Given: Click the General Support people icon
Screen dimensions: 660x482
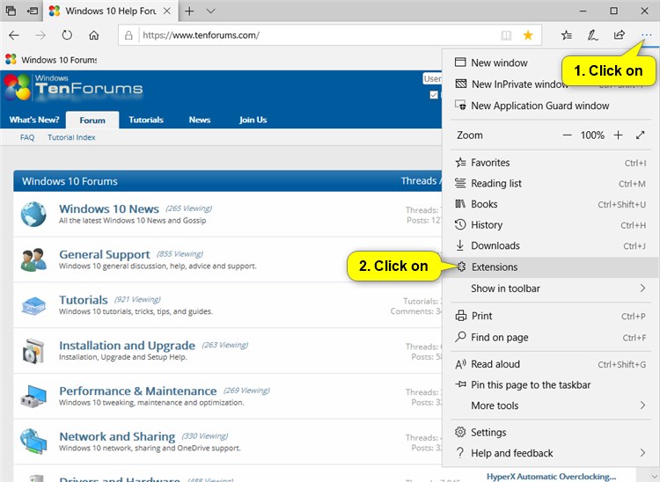Looking at the screenshot, I should [x=33, y=259].
